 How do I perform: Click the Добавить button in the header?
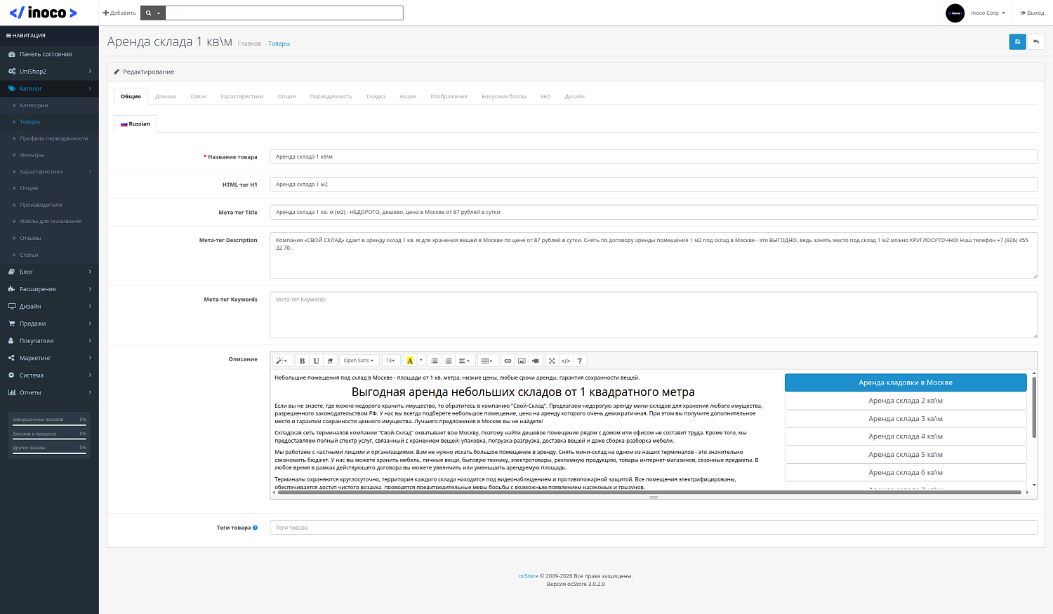pos(118,12)
